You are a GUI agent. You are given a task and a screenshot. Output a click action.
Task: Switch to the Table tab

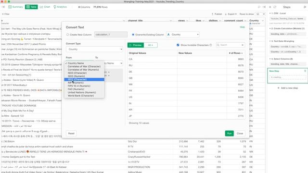pyautogui.click(x=31, y=7)
